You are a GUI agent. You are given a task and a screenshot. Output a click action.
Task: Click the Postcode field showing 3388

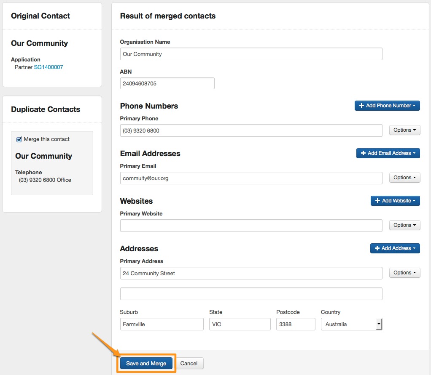pos(295,324)
